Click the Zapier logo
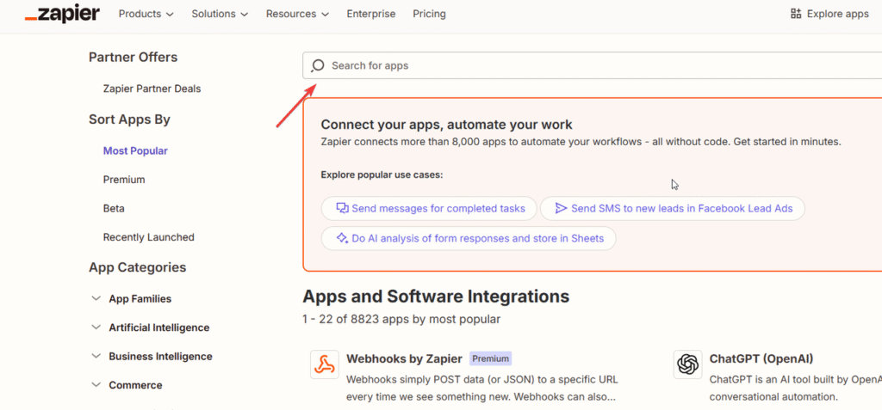882x410 pixels. (x=62, y=14)
